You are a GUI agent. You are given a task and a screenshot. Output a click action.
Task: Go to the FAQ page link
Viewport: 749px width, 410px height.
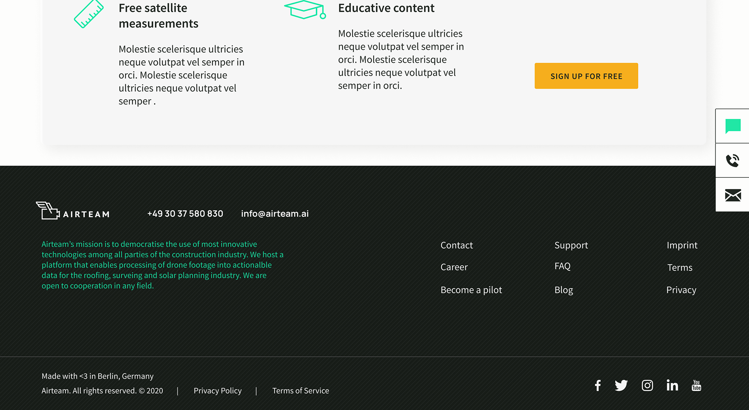[x=563, y=266]
